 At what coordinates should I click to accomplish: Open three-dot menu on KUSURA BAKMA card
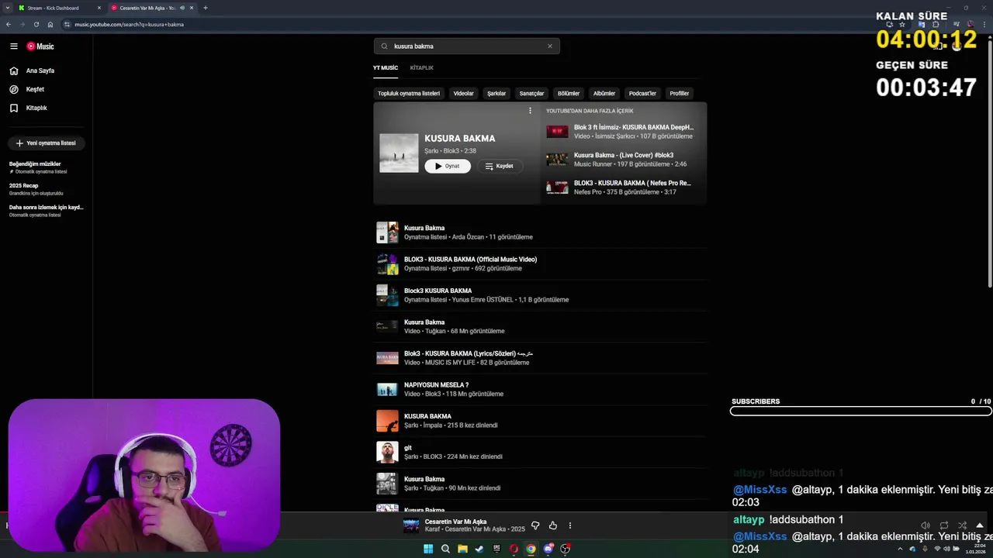click(x=530, y=111)
